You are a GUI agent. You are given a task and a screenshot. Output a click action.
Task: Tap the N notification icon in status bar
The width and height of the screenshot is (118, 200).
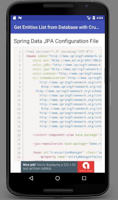coord(20,18)
